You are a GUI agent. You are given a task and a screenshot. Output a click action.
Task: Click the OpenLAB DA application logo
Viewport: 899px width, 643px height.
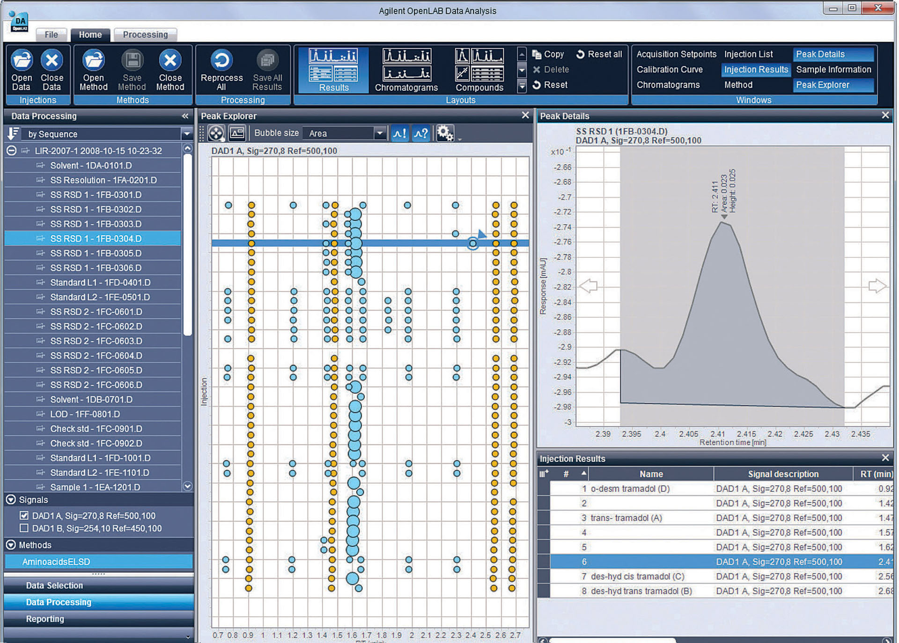click(x=19, y=22)
